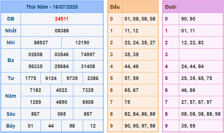Click Đuôi row 9 values '39, 59'
The width and height of the screenshot is (224, 133).
tap(188, 126)
